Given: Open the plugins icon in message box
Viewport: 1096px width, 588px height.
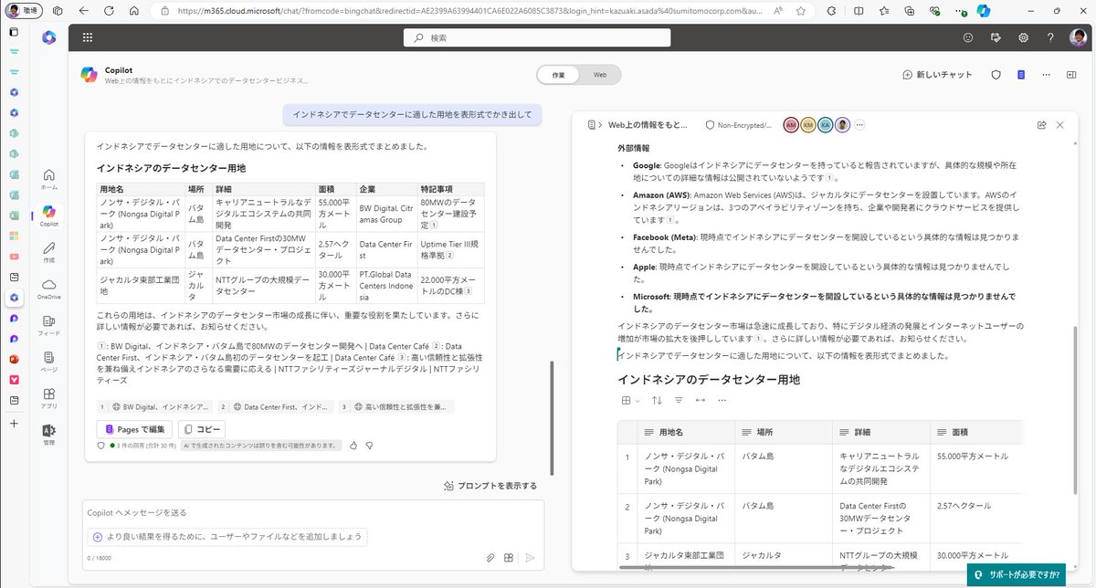Looking at the screenshot, I should coord(509,557).
